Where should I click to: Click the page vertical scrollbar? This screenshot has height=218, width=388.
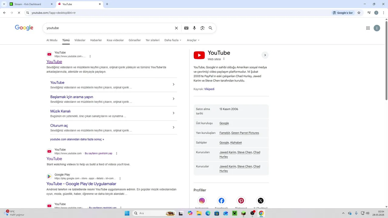(386, 61)
